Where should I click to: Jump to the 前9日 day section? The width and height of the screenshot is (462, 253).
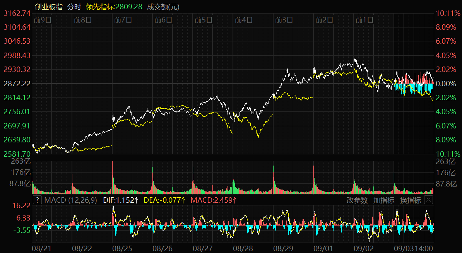pyautogui.click(x=43, y=20)
